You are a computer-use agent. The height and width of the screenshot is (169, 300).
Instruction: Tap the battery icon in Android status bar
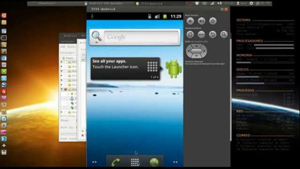coord(165,16)
